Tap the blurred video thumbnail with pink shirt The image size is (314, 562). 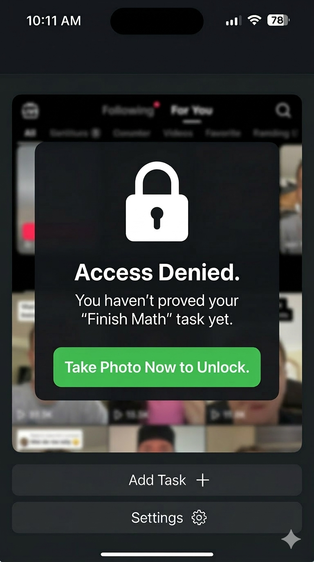click(157, 412)
